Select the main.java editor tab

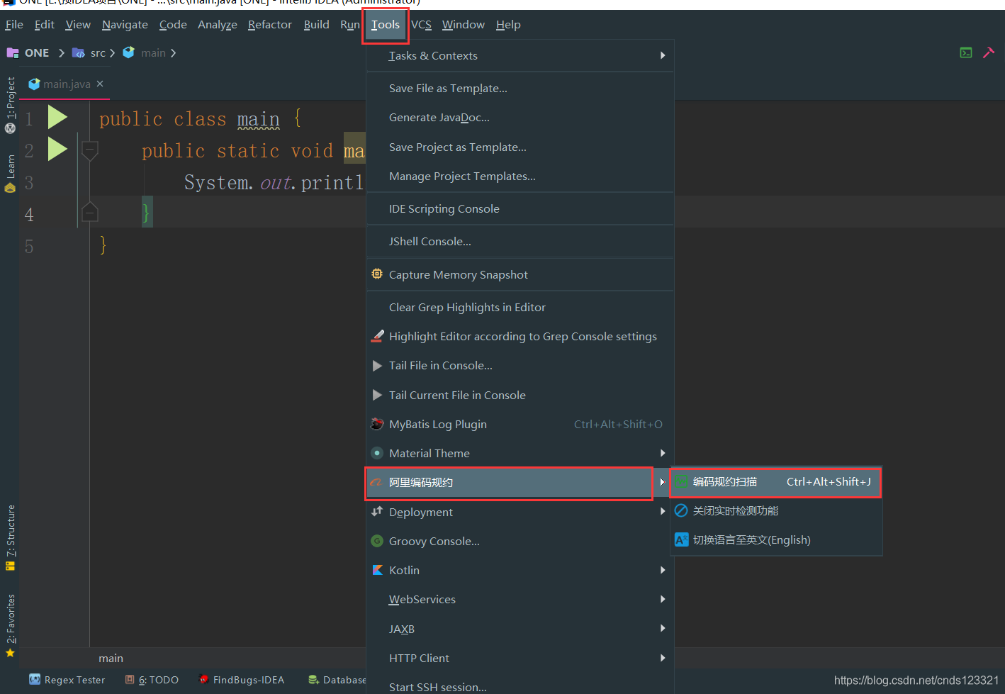click(x=65, y=84)
